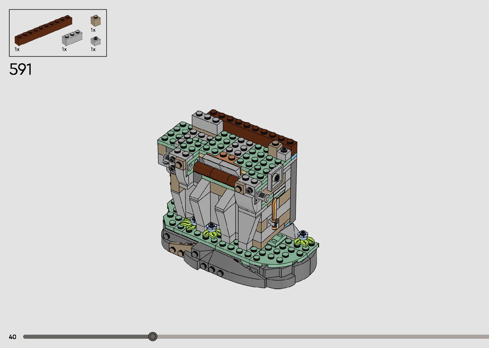The height and width of the screenshot is (348, 489).
Task: Click the orange sword on the model
Action: coord(274,213)
